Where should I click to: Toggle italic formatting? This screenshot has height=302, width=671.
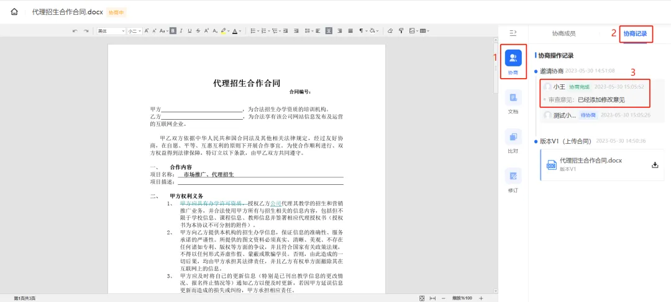(181, 31)
